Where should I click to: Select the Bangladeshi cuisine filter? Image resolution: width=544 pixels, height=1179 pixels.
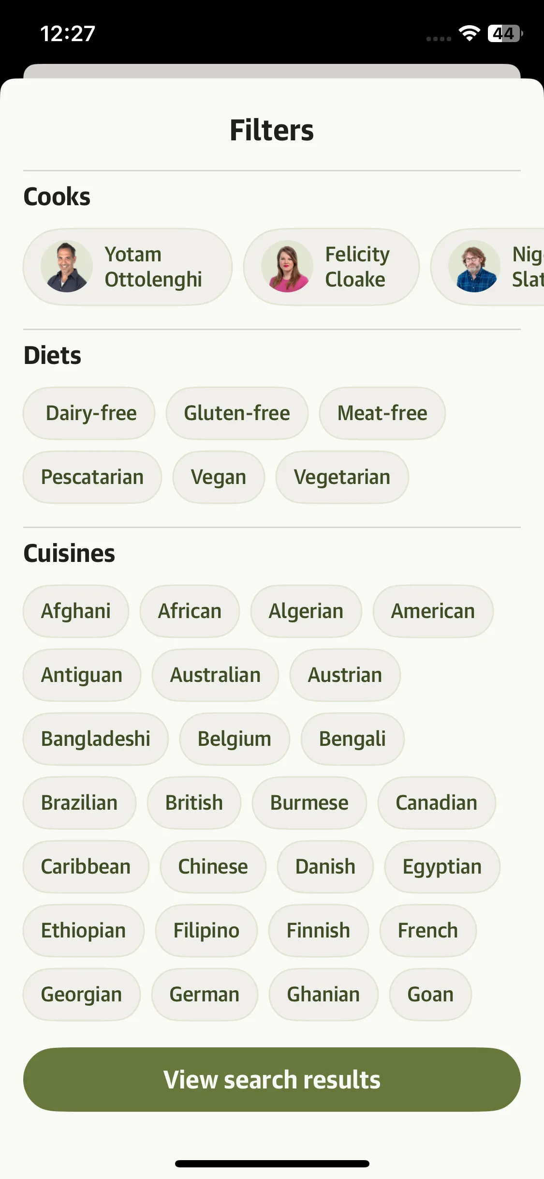pyautogui.click(x=96, y=739)
